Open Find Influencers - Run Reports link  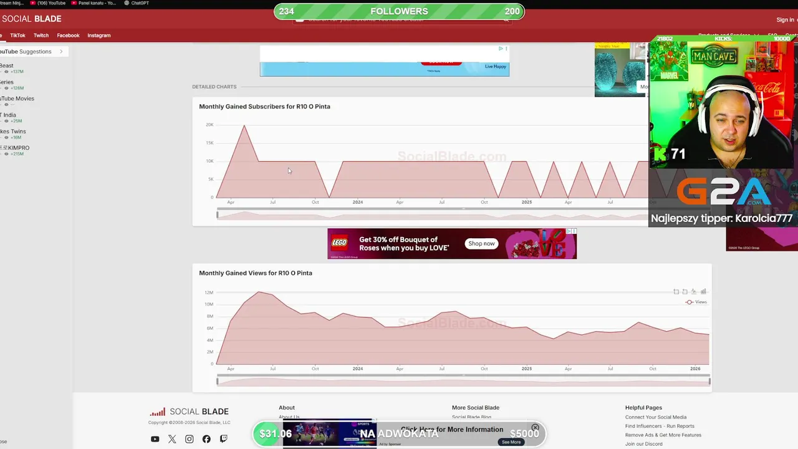coord(660,426)
